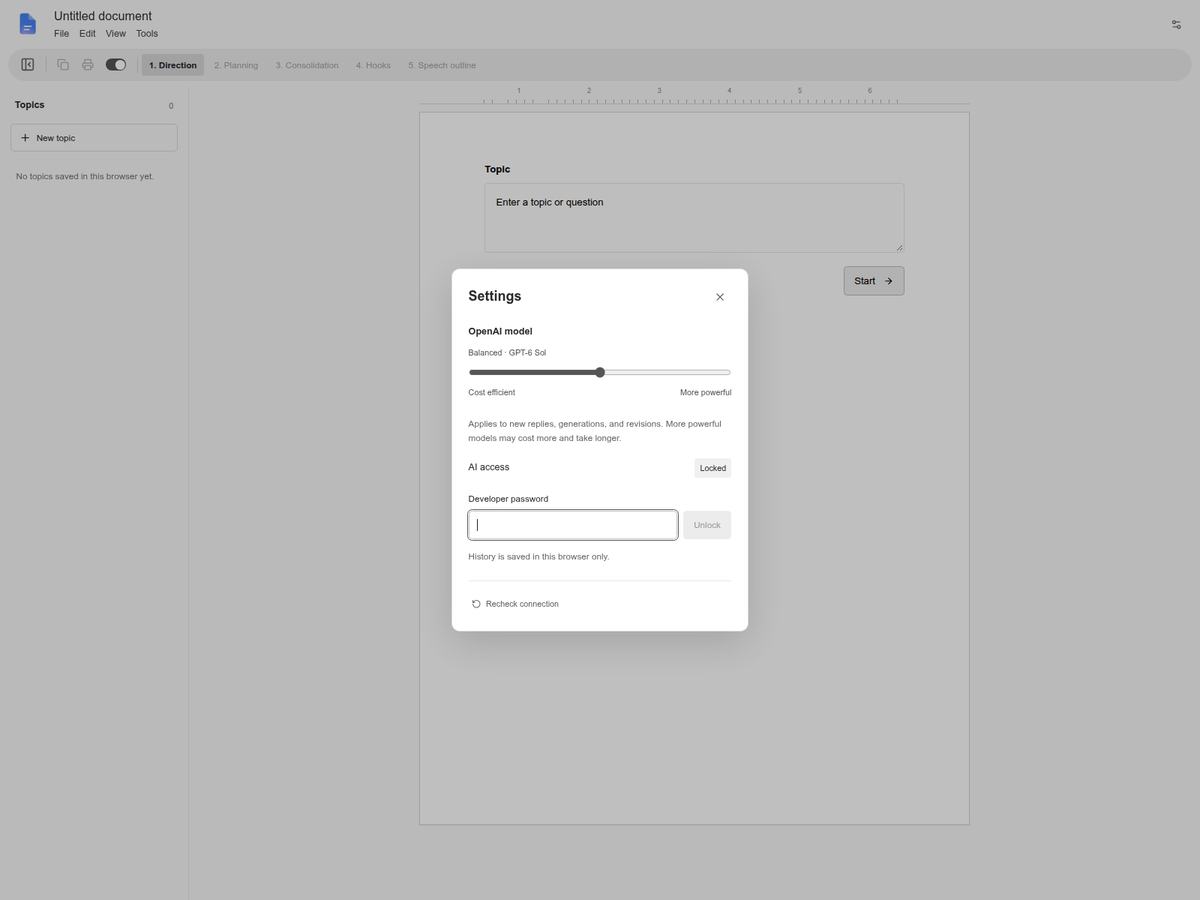Click the blue document app icon
Screen dimensions: 1200x900
tap(28, 24)
